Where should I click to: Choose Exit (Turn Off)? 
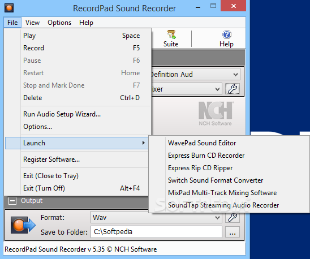pyautogui.click(x=77, y=188)
